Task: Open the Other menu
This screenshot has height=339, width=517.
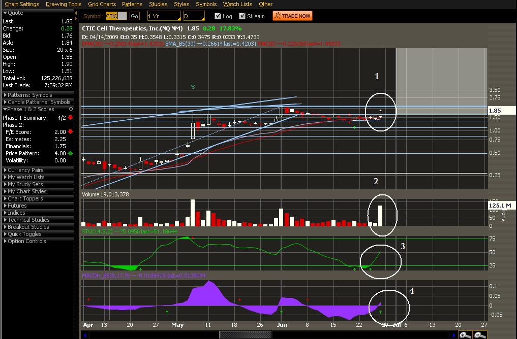Action: tap(265, 4)
